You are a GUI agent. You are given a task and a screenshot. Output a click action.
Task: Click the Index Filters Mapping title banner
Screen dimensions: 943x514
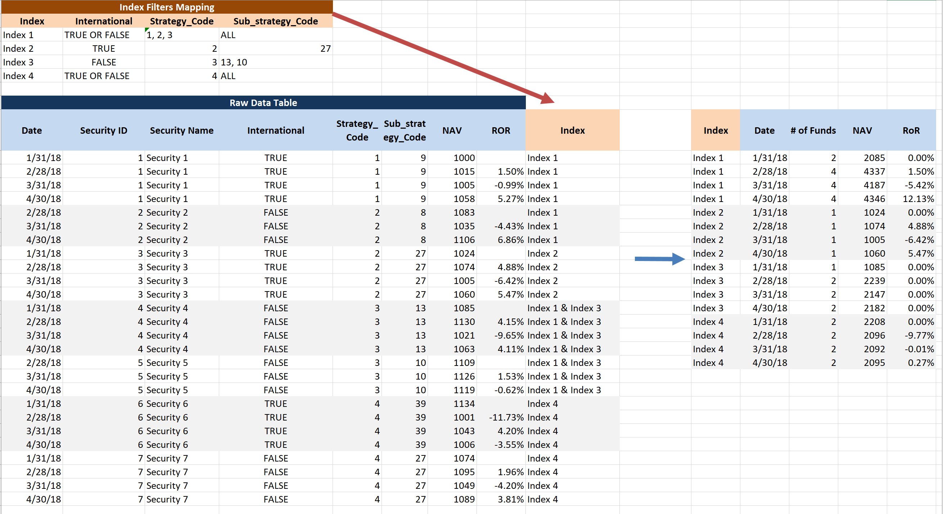(x=167, y=7)
